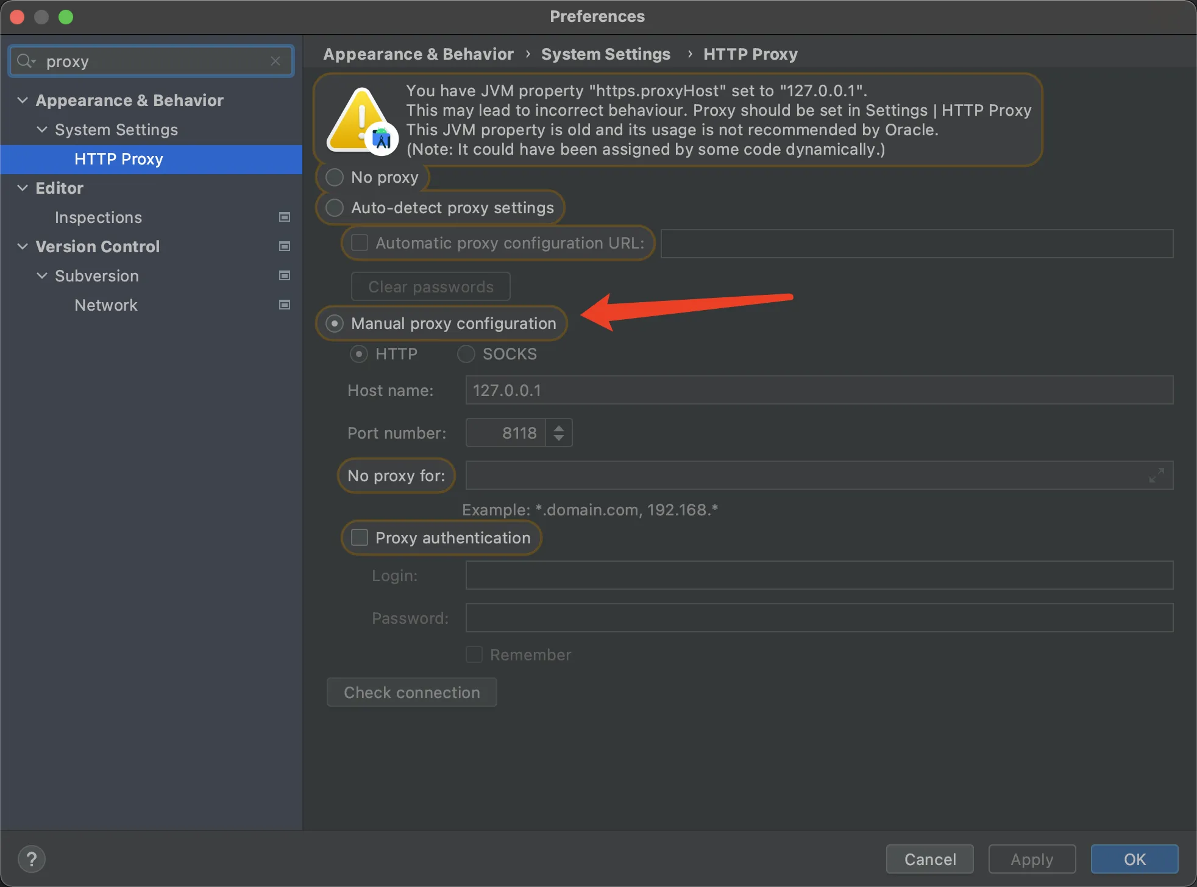Enable the Proxy authentication checkbox
This screenshot has width=1197, height=887.
(360, 537)
